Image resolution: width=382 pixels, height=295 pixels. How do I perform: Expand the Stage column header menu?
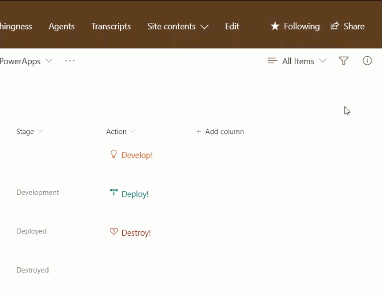40,132
